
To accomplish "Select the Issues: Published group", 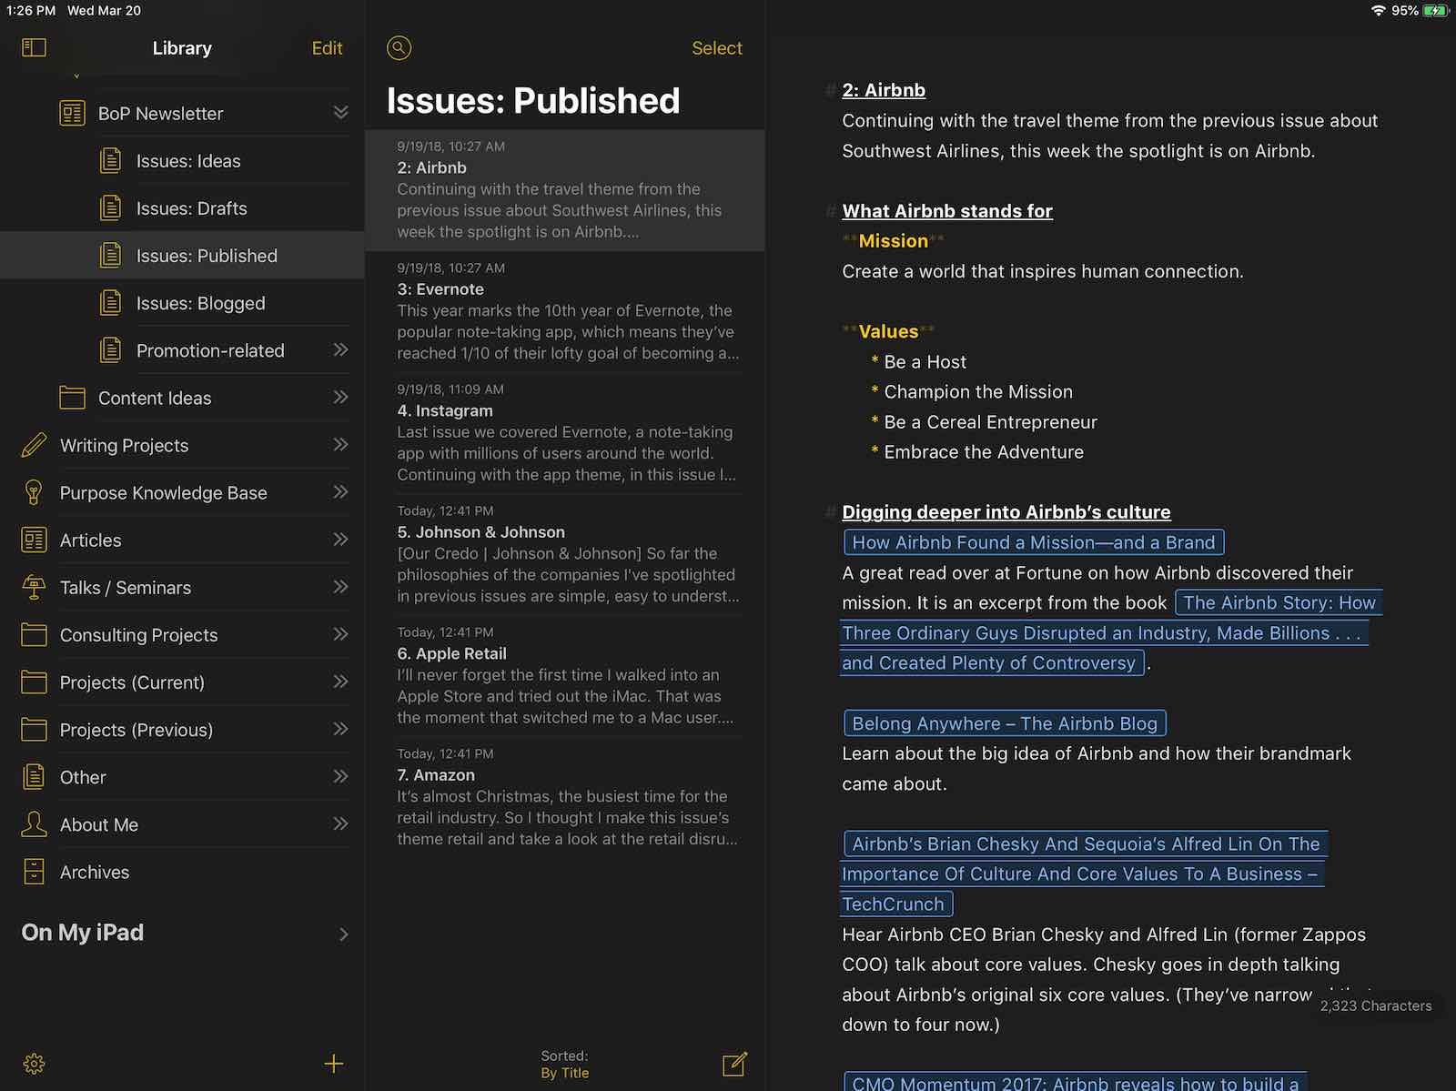I will [x=182, y=256].
